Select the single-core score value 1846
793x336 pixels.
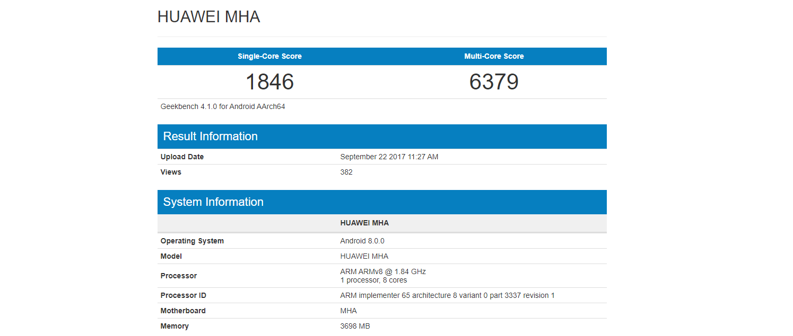coord(269,81)
